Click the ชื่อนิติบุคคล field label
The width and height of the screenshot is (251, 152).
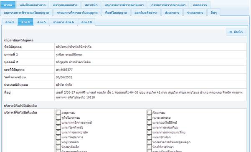[13, 47]
